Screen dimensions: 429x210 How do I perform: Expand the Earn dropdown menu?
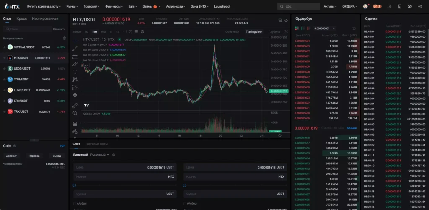tap(133, 6)
